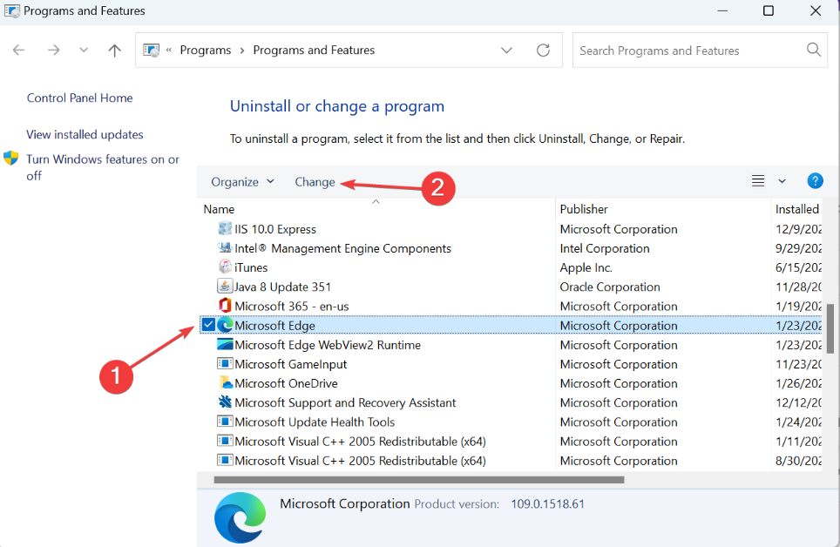Screen dimensions: 840x547
Task: Click the shield icon beside Turn Windows features
Action: click(11, 159)
